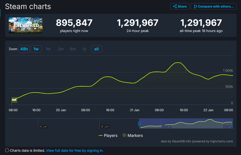The width and height of the screenshot is (241, 155).
Task: Click the 500k y-axis label
Action: pyautogui.click(x=229, y=87)
